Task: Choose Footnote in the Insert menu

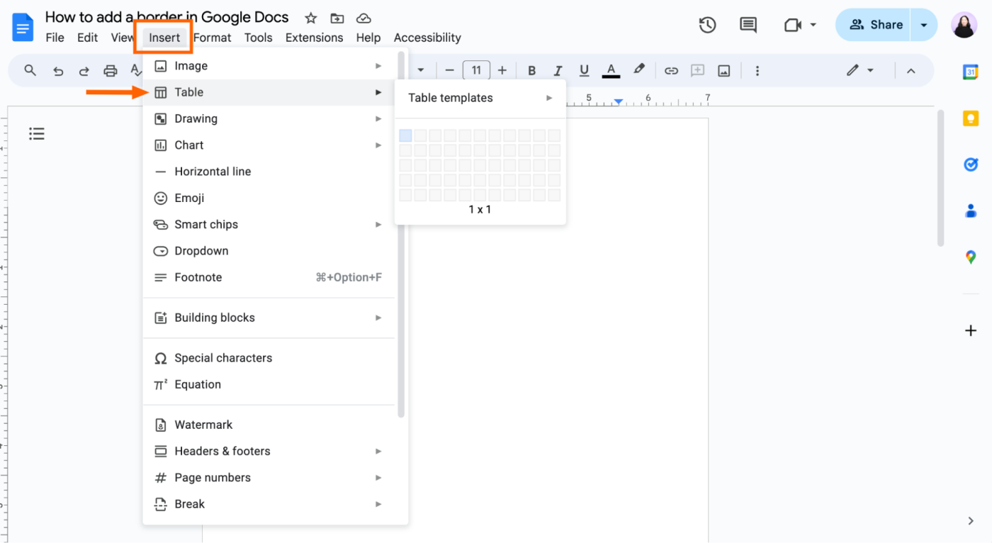Action: [x=269, y=277]
